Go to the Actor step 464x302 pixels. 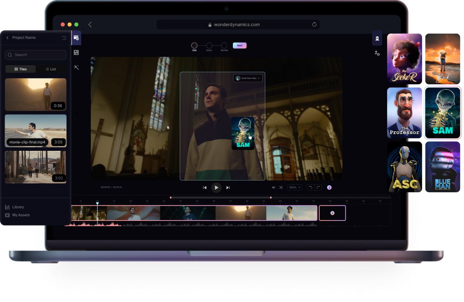tap(209, 46)
